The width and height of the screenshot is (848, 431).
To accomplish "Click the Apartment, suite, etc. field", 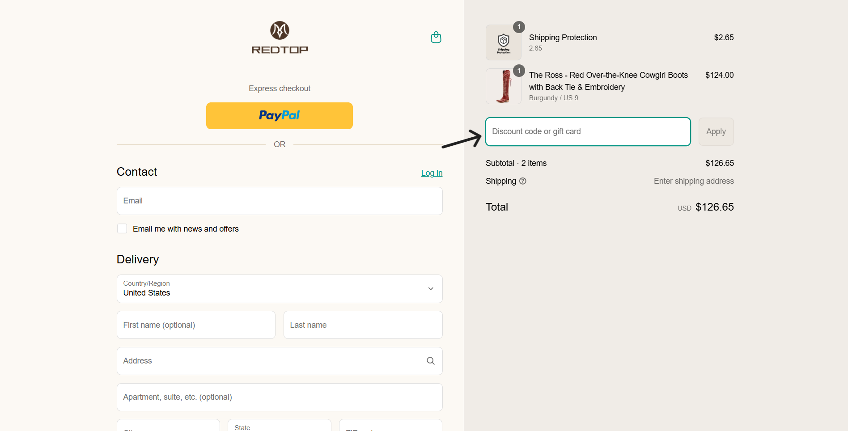I will (280, 397).
